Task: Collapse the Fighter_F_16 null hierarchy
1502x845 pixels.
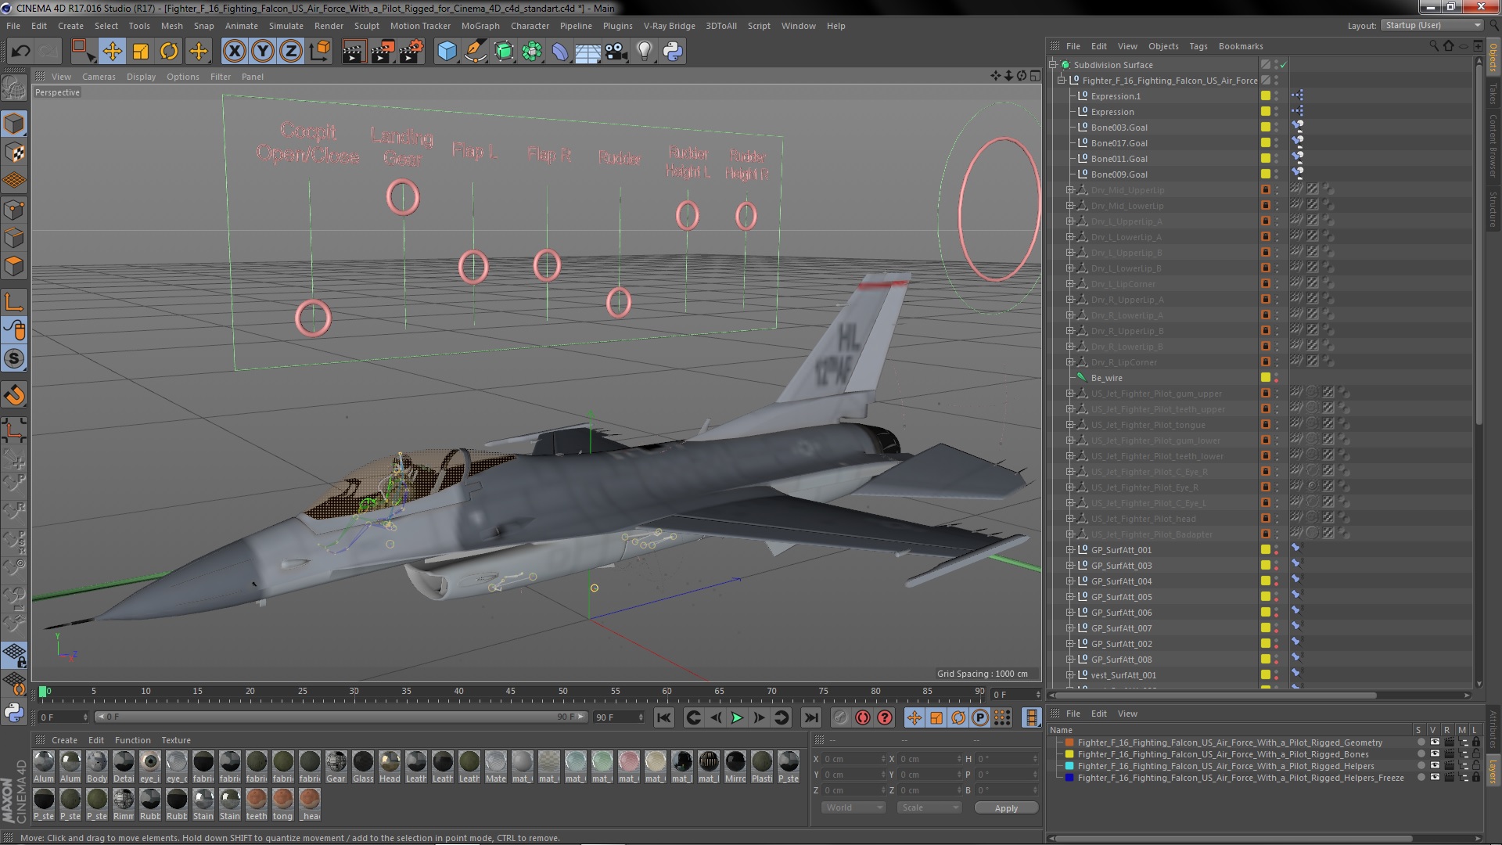Action: tap(1062, 81)
